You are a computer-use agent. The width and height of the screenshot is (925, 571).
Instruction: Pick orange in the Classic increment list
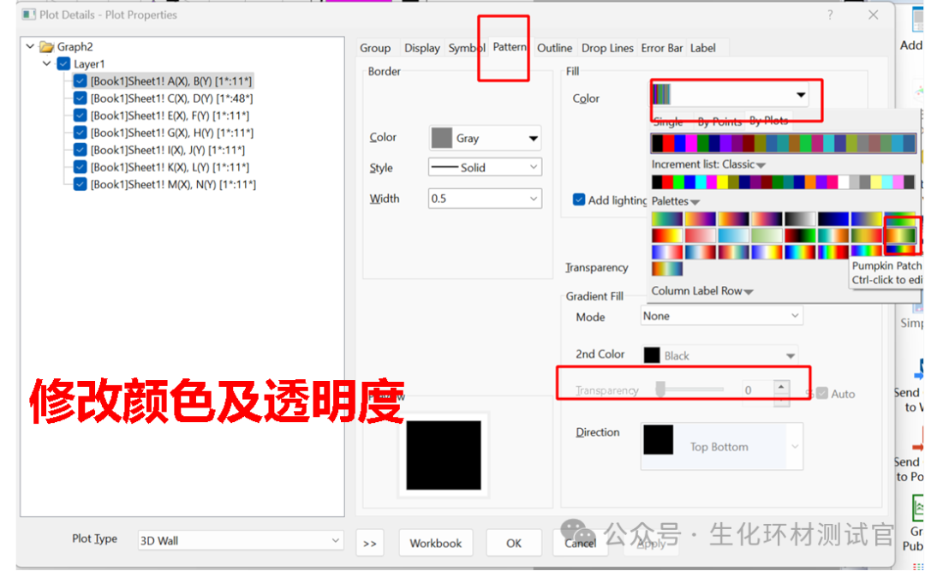[x=810, y=181]
